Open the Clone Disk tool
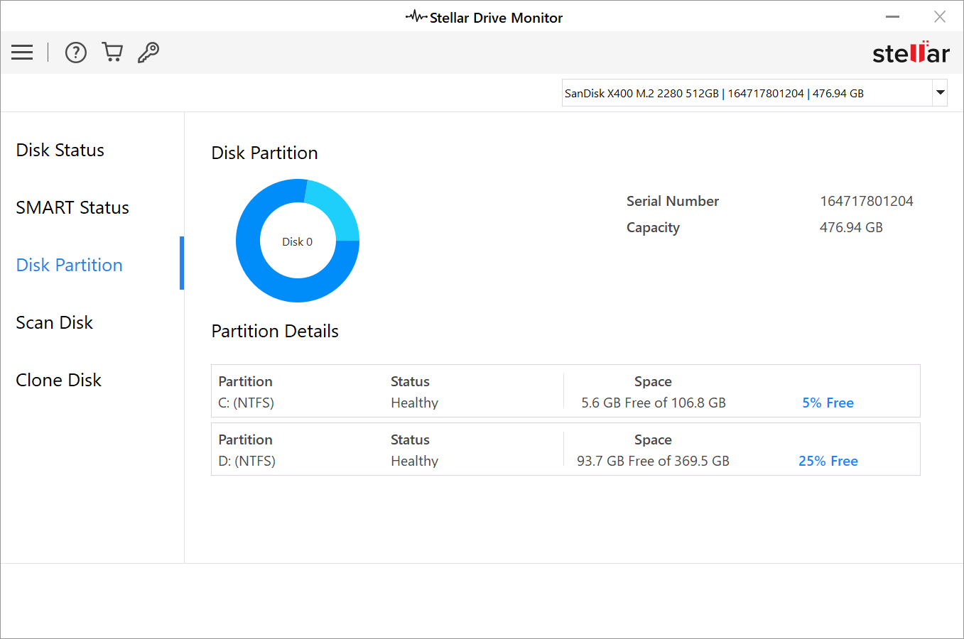 pos(58,380)
